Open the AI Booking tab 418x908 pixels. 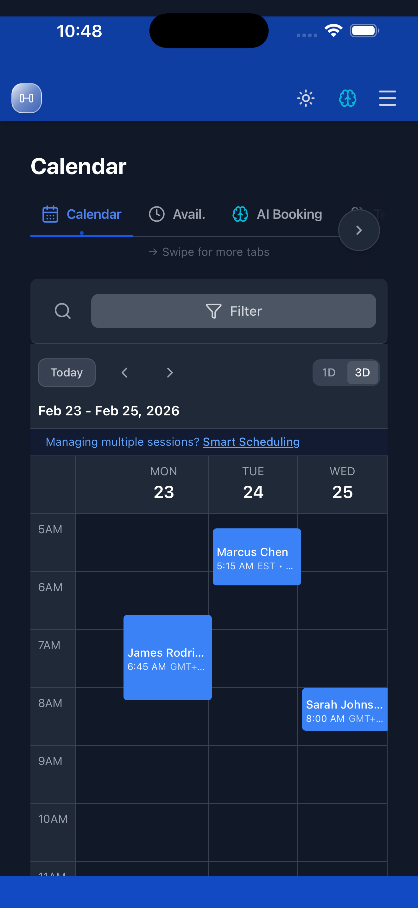(x=289, y=214)
